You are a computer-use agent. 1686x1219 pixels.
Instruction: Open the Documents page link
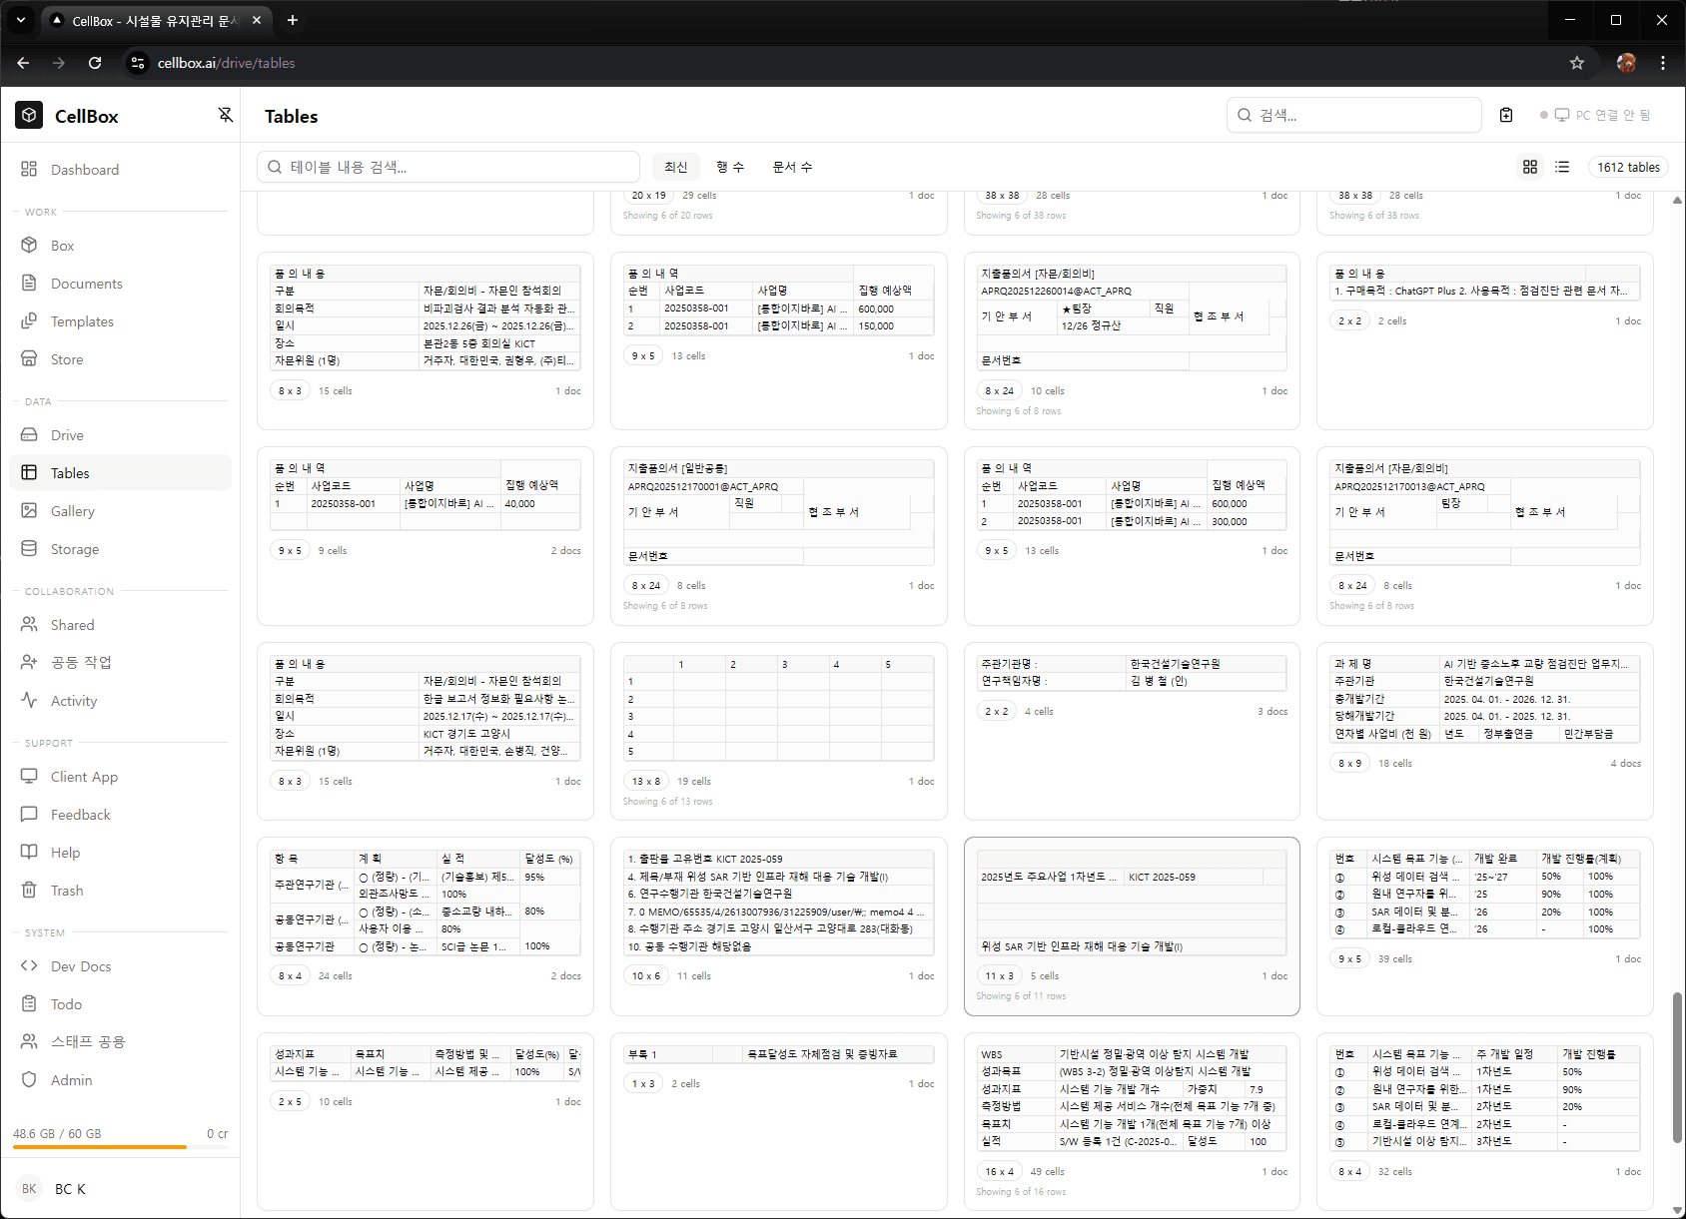tap(87, 284)
